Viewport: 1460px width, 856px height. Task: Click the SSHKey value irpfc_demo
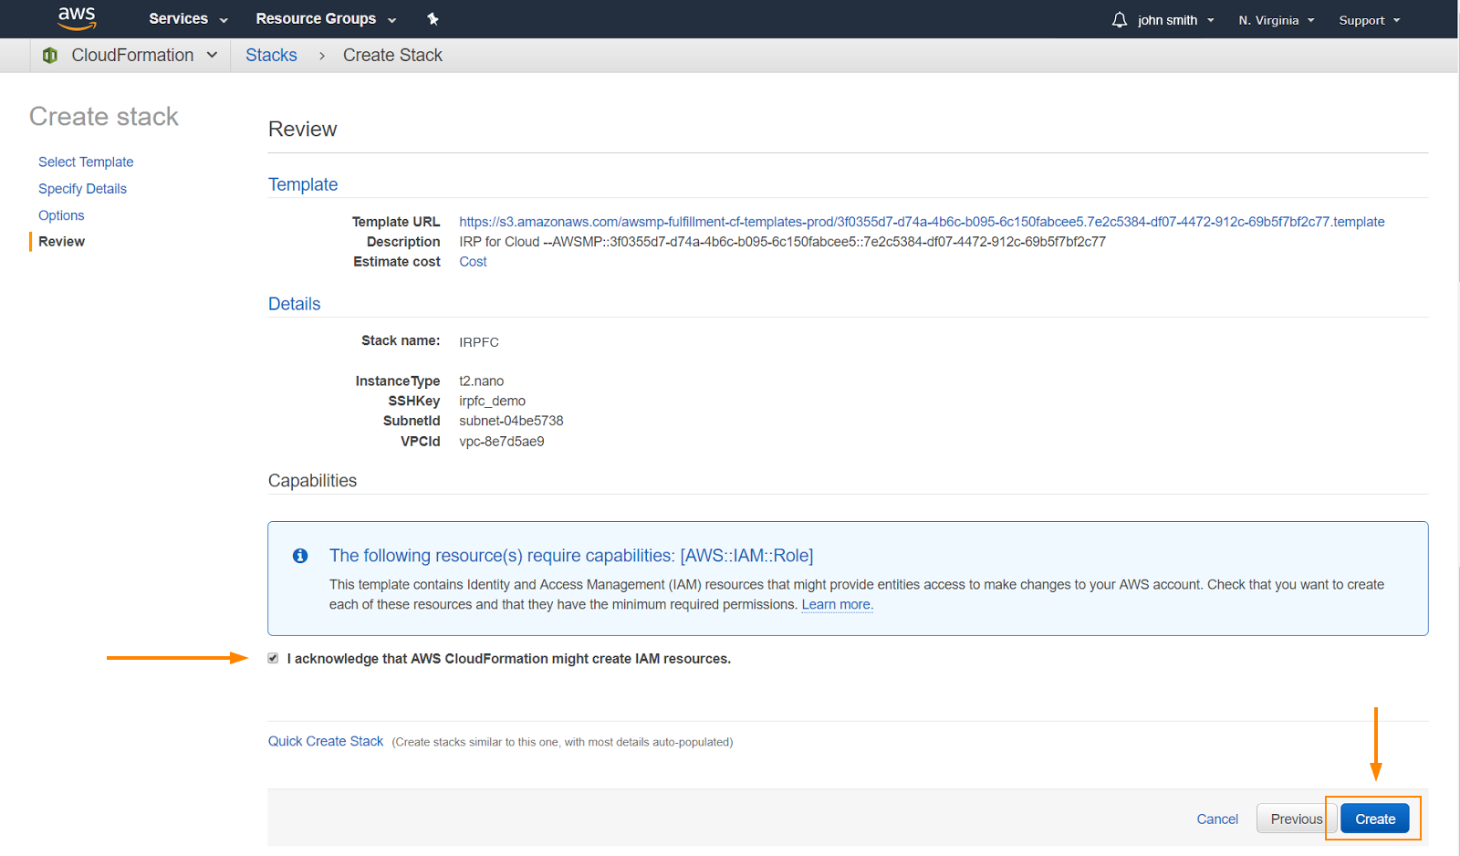[x=493, y=402]
